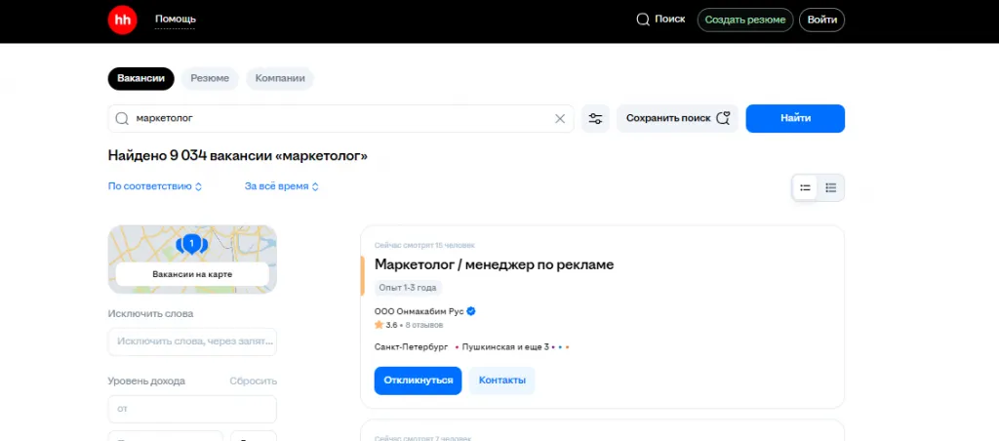Open the За всё время period dropdown
Viewport: 999px width, 441px height.
(282, 186)
